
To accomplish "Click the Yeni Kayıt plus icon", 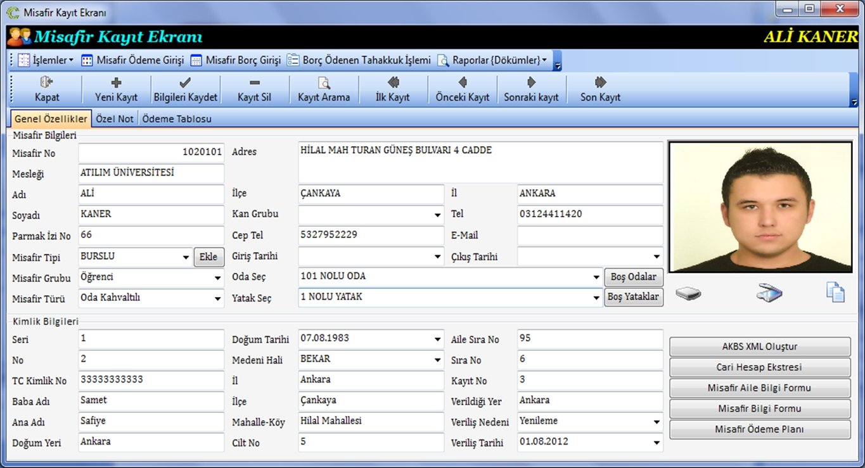I will 116,82.
